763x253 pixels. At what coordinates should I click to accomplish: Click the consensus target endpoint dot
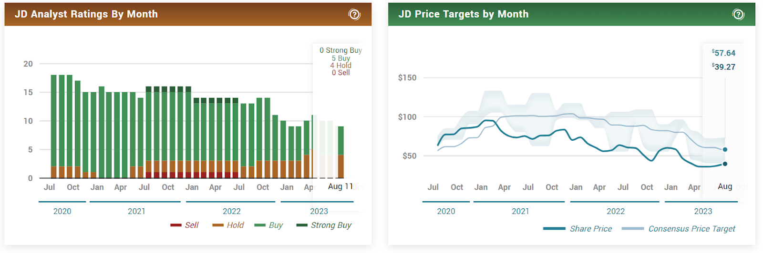(x=725, y=149)
